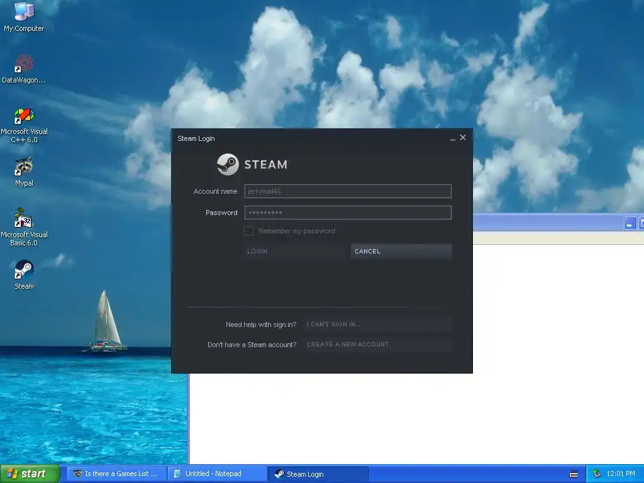Focus the Account name field

coord(348,191)
